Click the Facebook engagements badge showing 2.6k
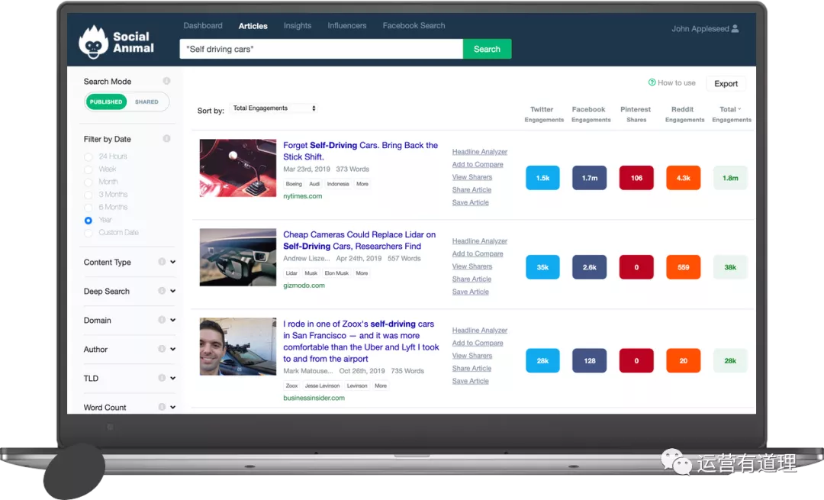Screen dimensions: 824x500 point(589,267)
